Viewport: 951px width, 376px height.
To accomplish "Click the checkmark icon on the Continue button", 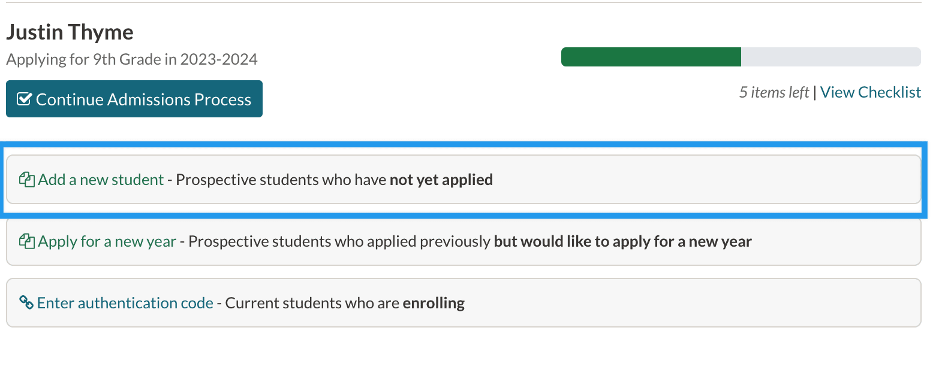I will 24,99.
